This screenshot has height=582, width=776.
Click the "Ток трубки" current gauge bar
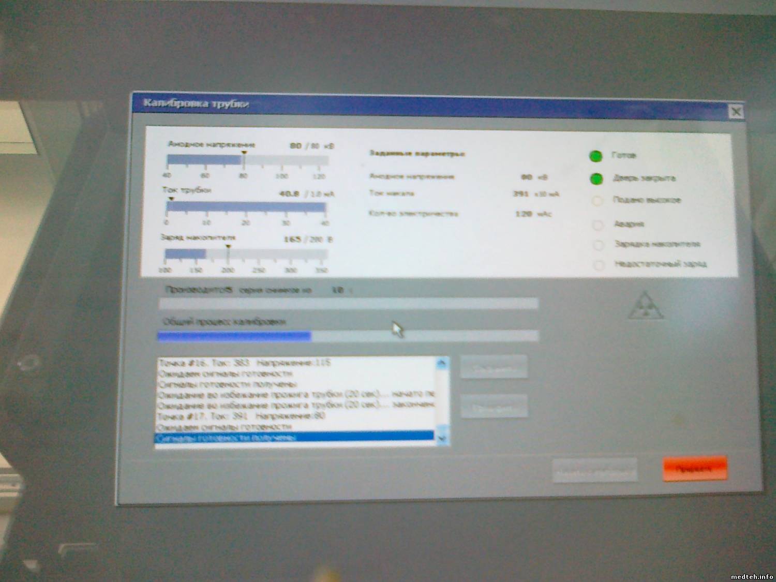246,208
